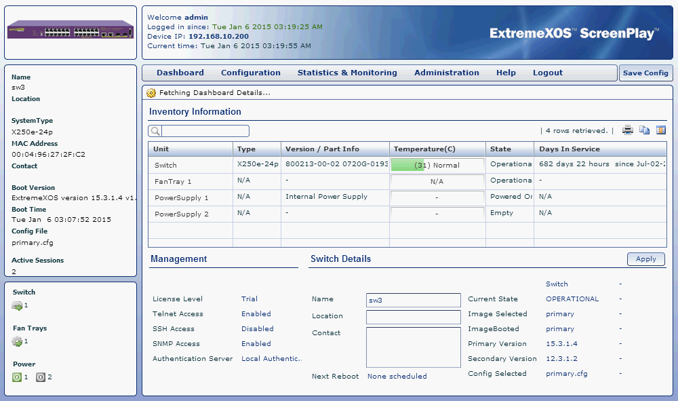678x401 pixels.
Task: Open the Configuration menu
Action: pos(251,73)
